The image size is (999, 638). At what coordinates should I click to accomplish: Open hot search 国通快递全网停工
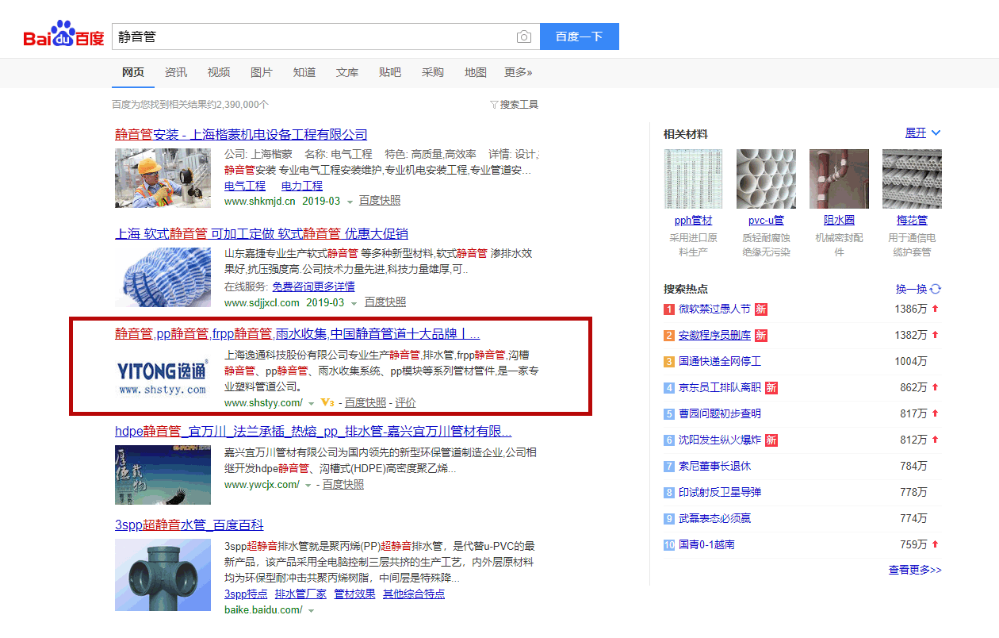[720, 362]
